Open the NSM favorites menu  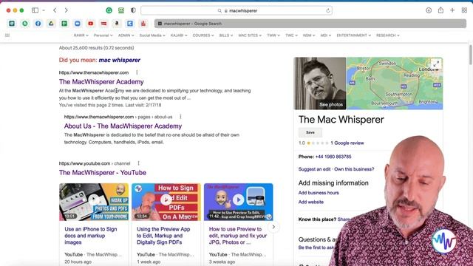(309, 35)
